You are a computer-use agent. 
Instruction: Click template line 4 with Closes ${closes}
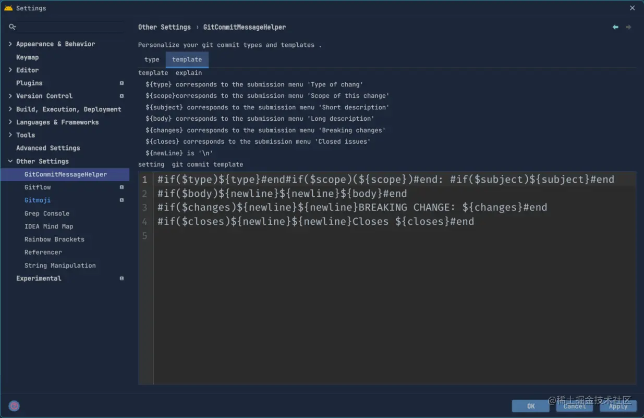point(315,221)
